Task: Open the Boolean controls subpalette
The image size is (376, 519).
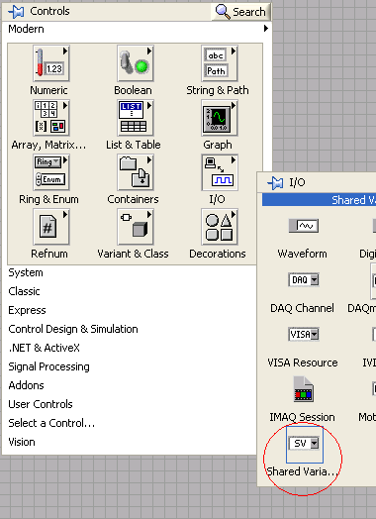Action: click(136, 63)
